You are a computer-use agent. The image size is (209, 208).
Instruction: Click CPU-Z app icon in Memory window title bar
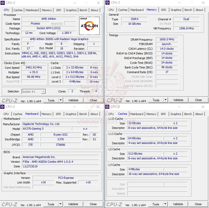(x=108, y=3)
